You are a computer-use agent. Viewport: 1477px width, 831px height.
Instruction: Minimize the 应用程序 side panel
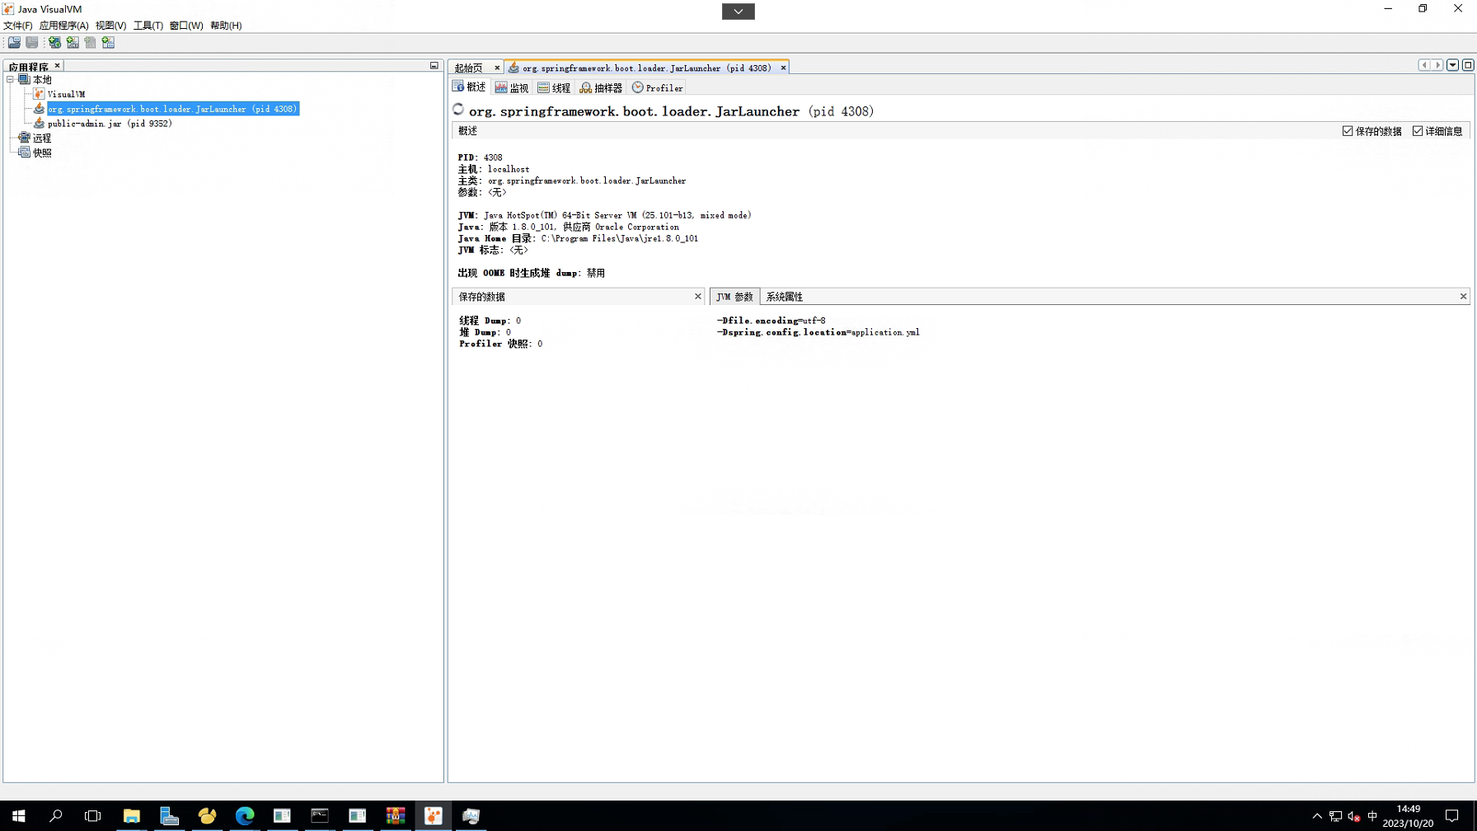[x=434, y=66]
